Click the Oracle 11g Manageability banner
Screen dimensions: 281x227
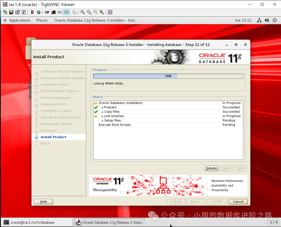[x=168, y=185]
